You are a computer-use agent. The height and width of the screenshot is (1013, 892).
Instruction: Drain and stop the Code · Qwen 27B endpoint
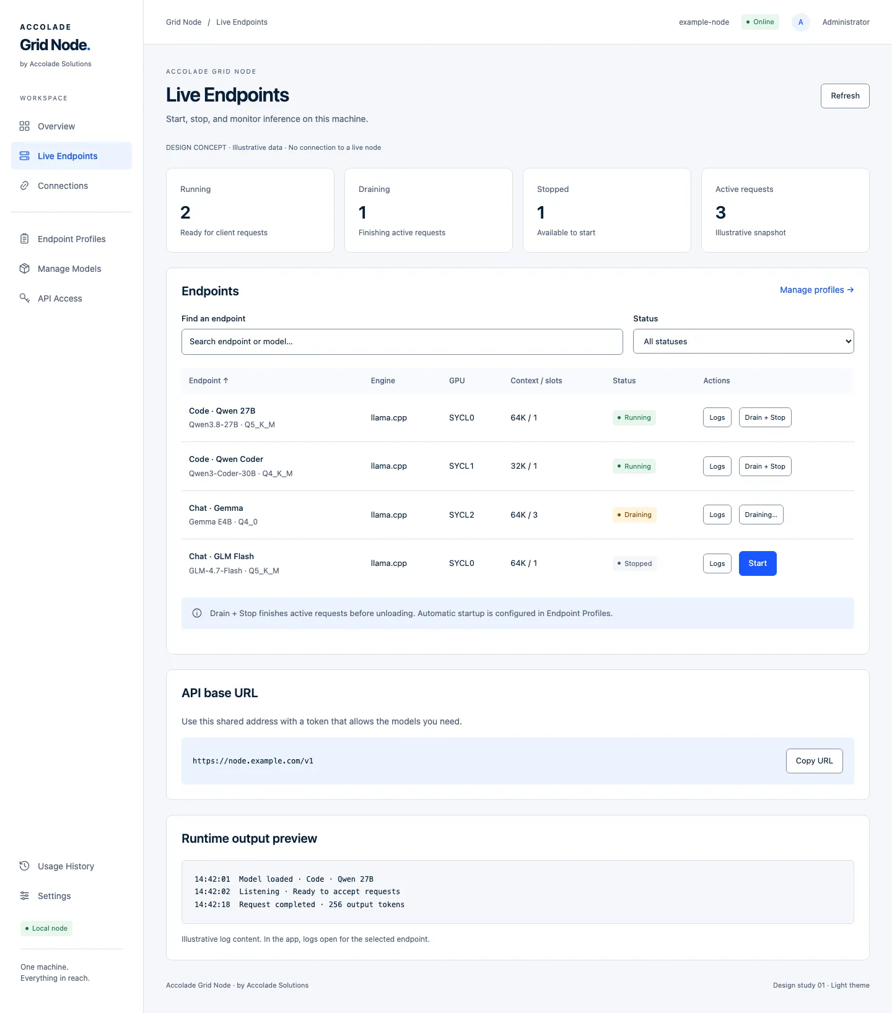coord(765,418)
